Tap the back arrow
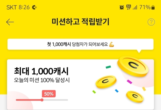This screenshot has width=161, height=110. [10, 22]
